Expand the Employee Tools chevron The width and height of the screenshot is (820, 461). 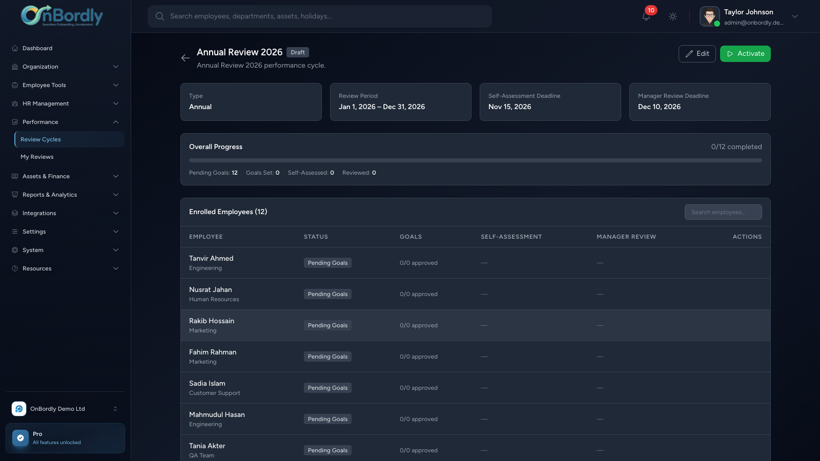[x=116, y=85]
